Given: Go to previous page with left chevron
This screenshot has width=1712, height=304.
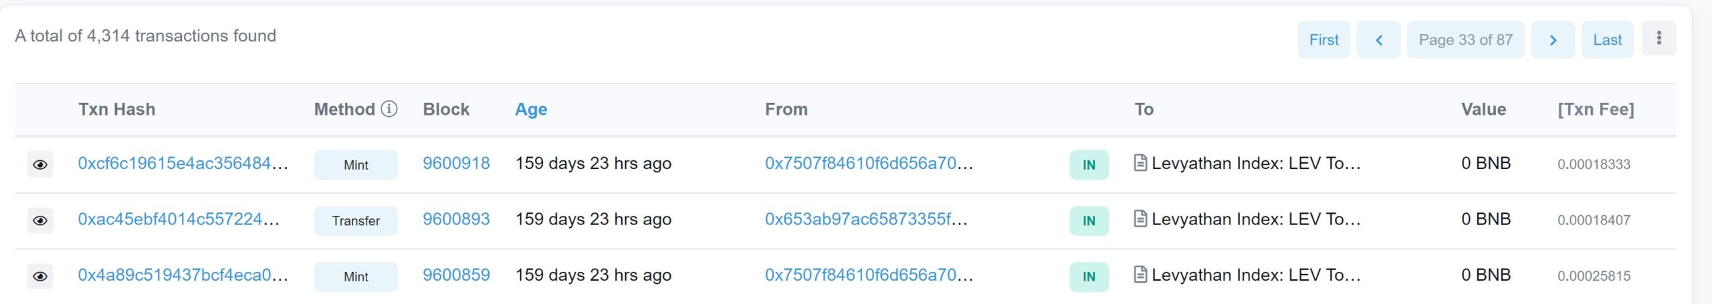Looking at the screenshot, I should tap(1378, 40).
